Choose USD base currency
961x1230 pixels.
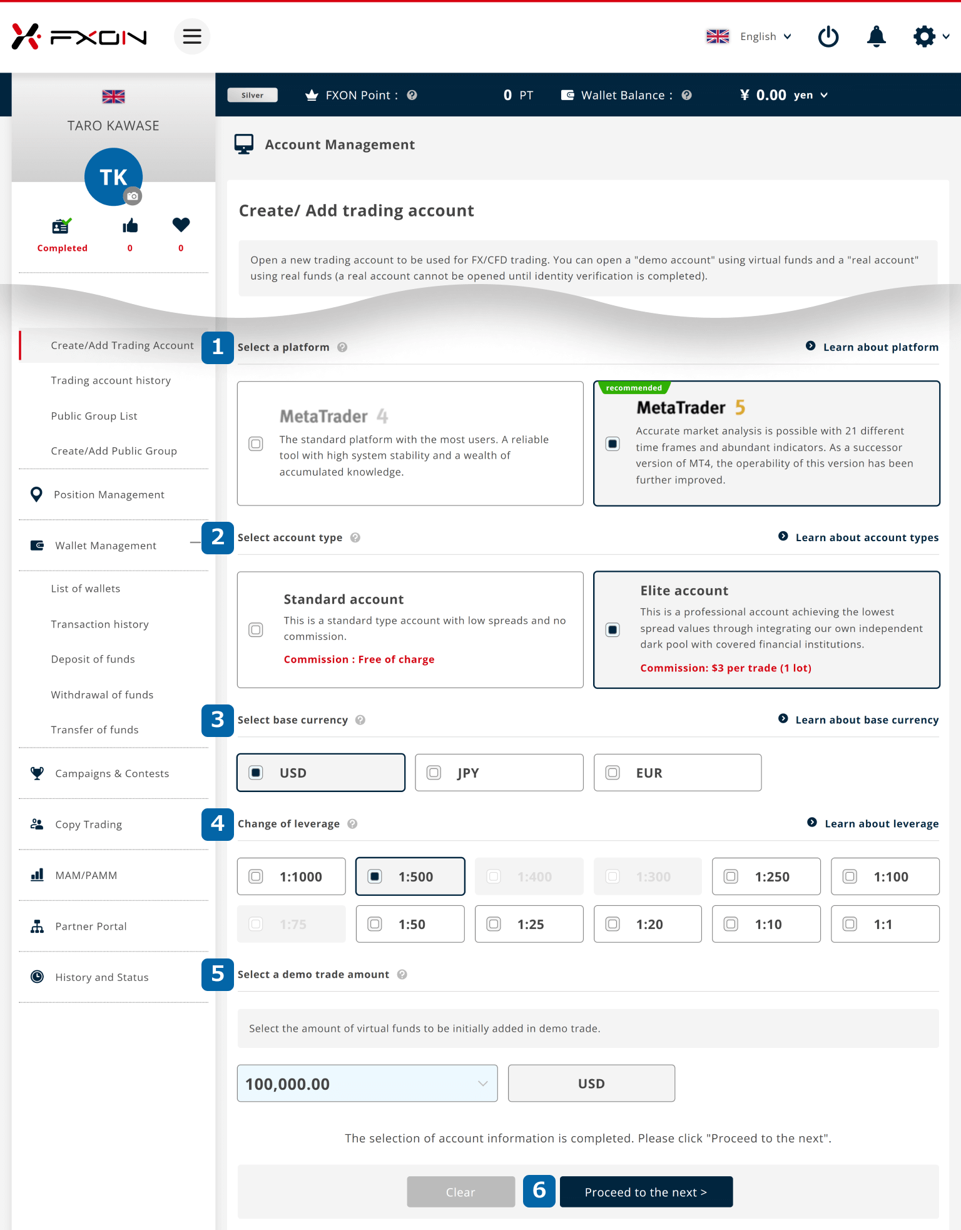321,773
